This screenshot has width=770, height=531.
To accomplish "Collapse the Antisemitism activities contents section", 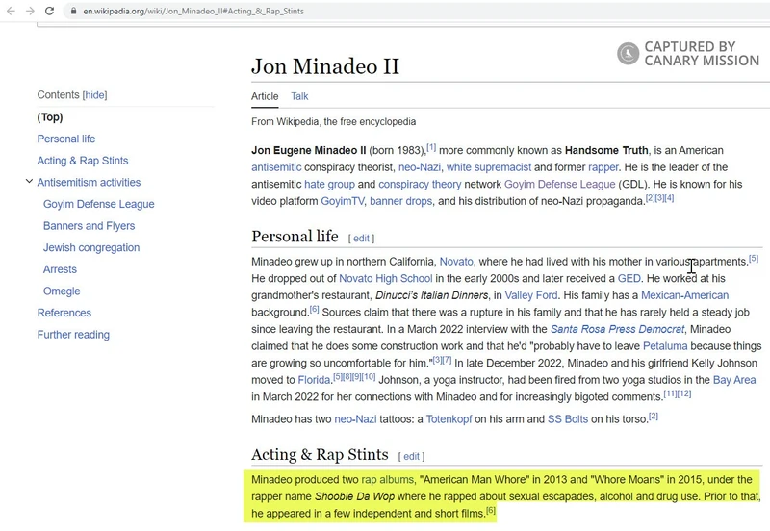I will [30, 182].
